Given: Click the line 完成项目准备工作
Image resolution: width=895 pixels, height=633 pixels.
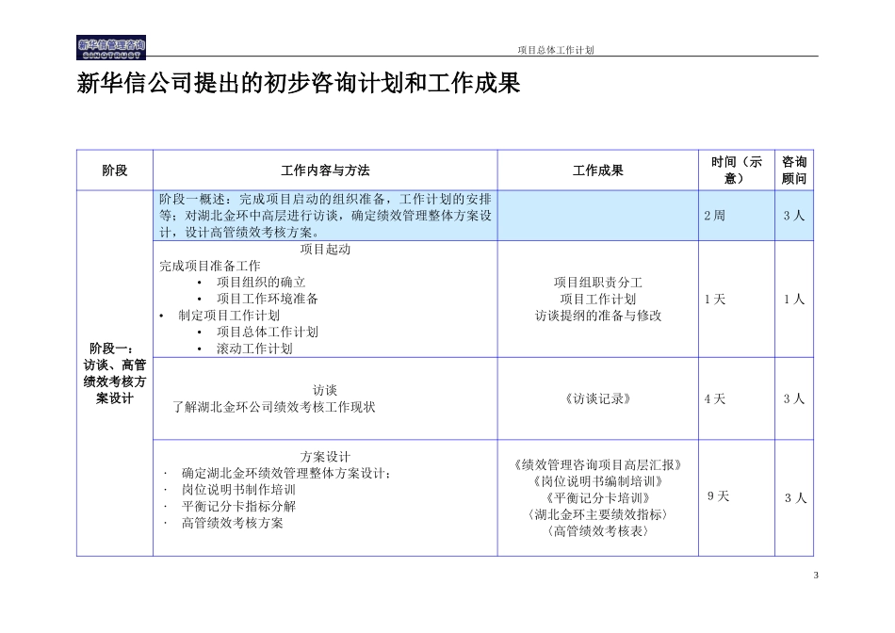Looking at the screenshot, I should (209, 266).
